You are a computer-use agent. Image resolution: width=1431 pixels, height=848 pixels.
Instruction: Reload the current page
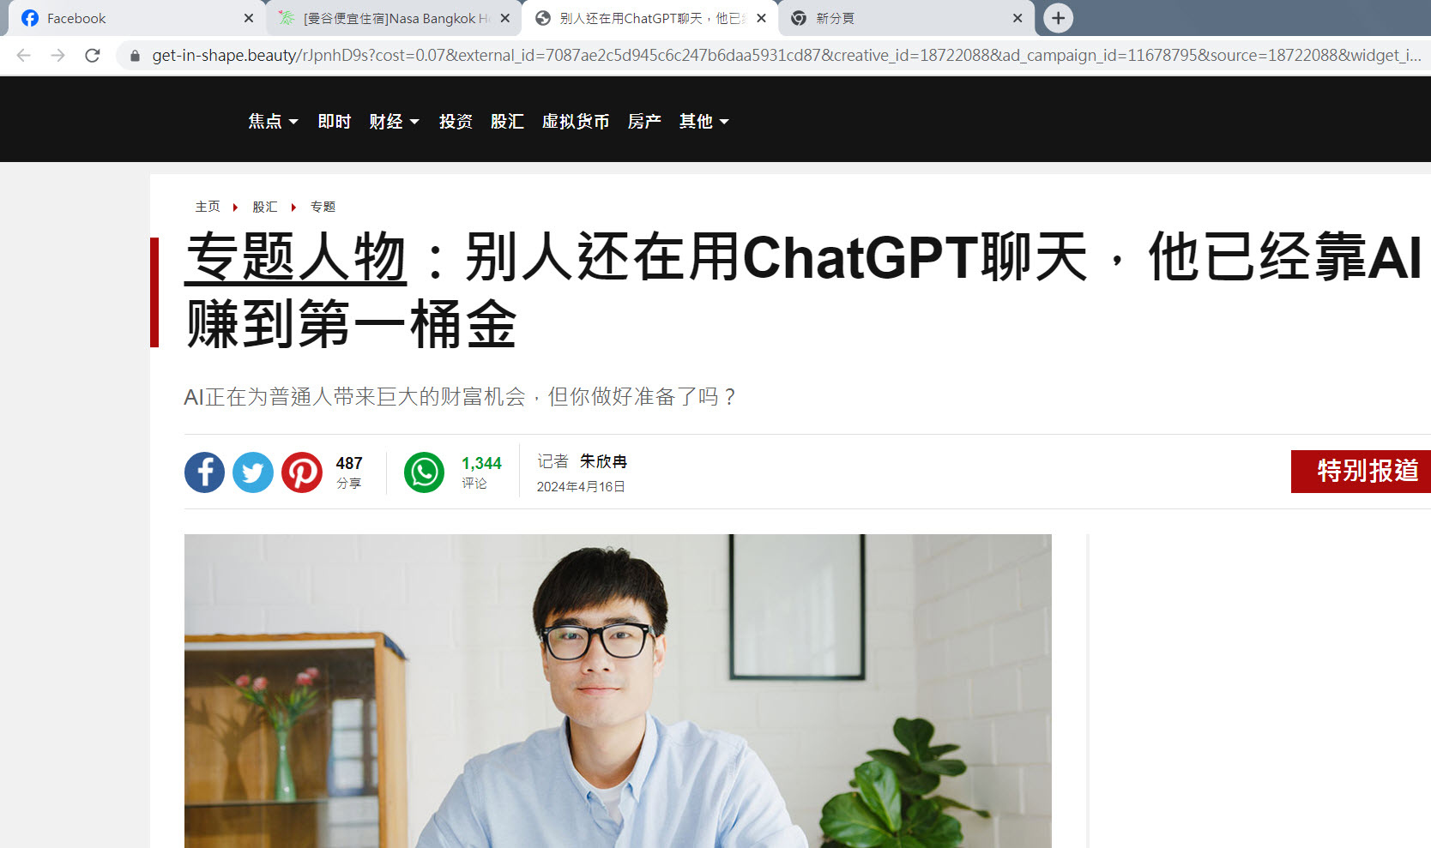point(93,56)
